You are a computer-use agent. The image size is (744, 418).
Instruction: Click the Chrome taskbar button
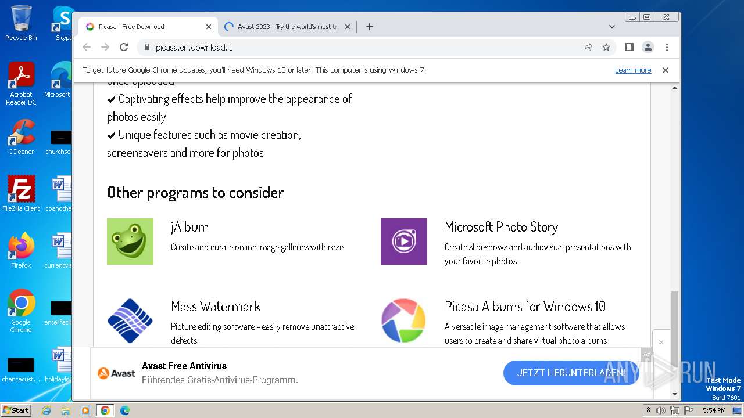[x=105, y=410]
